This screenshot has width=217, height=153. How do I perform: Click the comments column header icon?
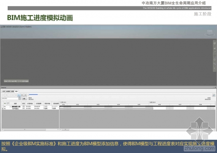[x=8, y=103]
